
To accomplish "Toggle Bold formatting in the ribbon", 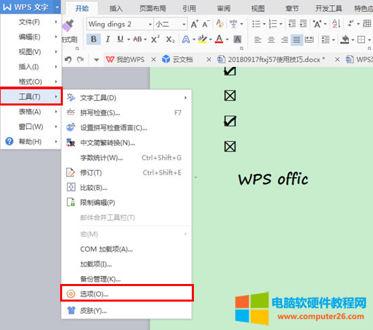I will tap(93, 39).
